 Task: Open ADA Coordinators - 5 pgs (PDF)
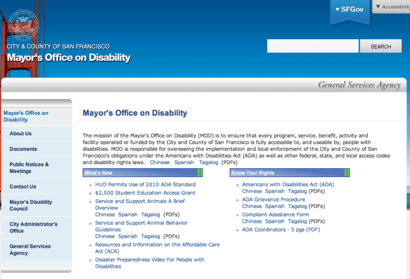point(281,230)
